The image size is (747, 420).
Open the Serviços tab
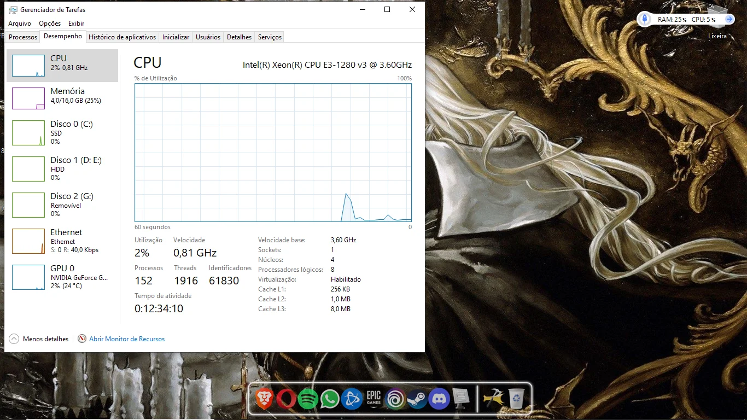coord(270,37)
